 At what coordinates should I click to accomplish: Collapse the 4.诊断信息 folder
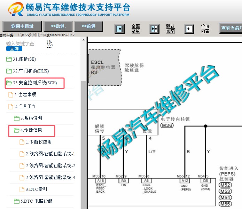[x=31, y=130]
